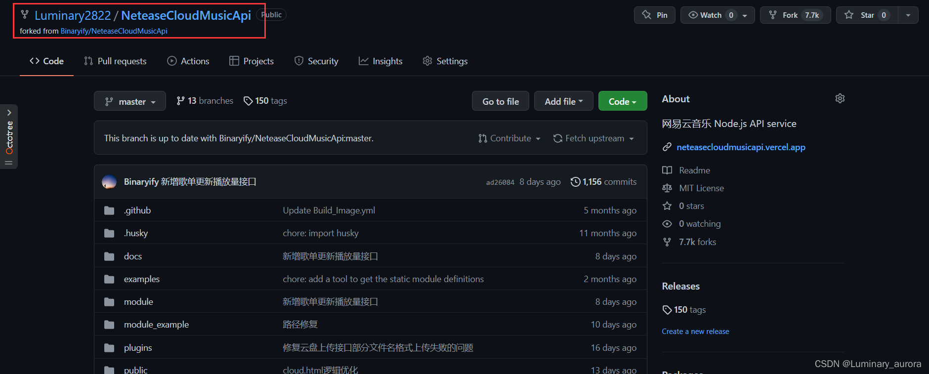
Task: Fork the repository using the Fork button
Action: coord(795,15)
